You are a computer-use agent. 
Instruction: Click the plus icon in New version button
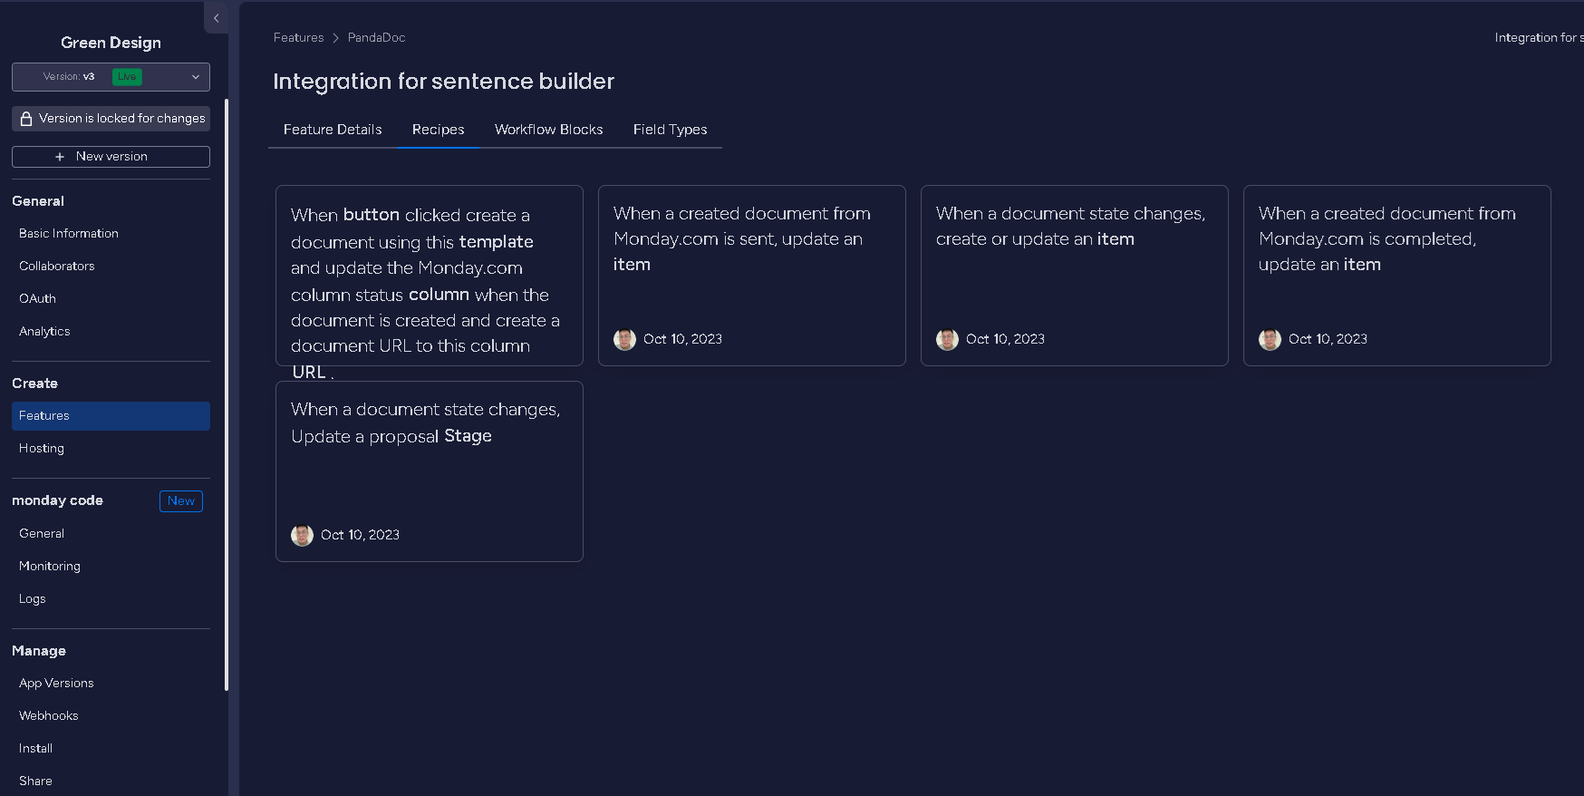[x=60, y=157]
